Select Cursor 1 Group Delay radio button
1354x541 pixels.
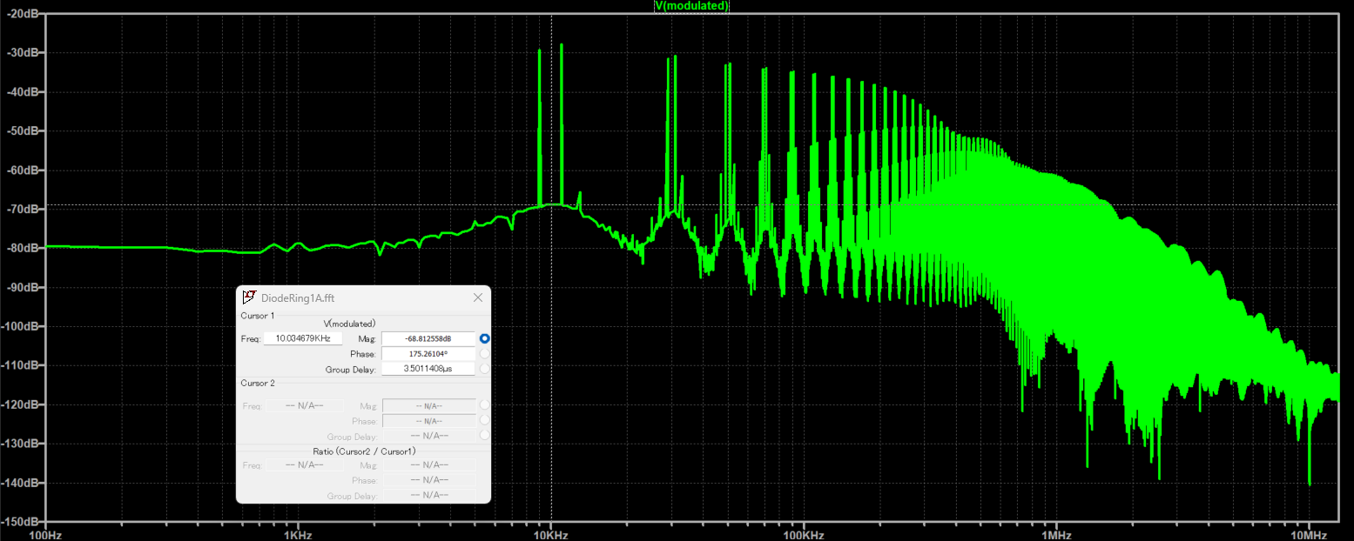[484, 369]
